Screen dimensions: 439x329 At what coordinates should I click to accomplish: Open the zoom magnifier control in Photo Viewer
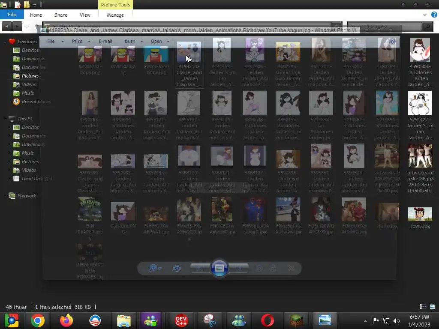pyautogui.click(x=155, y=268)
